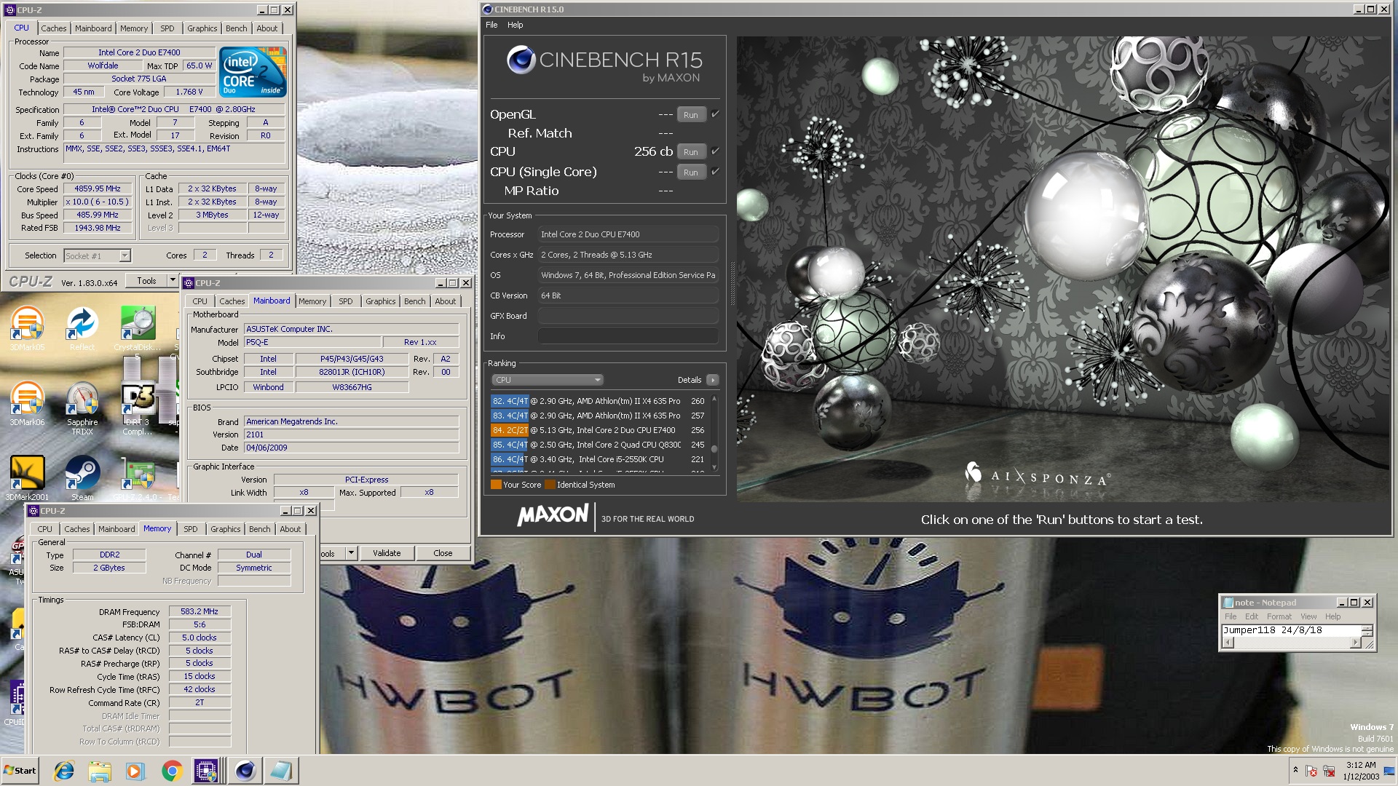
Task: Switch to Notepad via its taskbar icon
Action: point(280,771)
